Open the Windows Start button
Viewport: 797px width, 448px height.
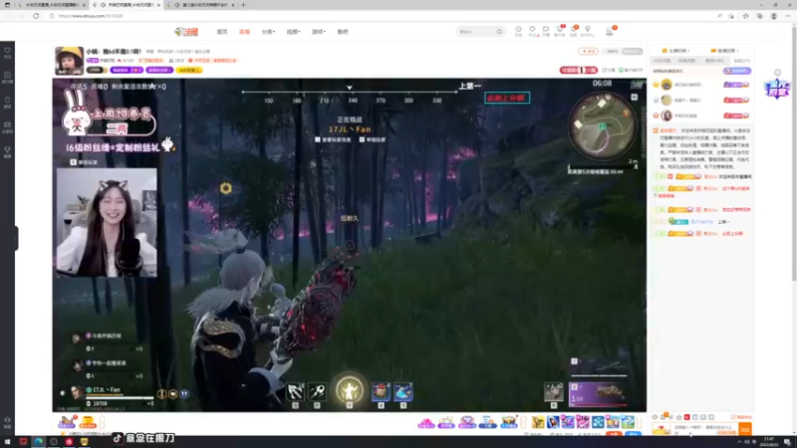tap(7, 441)
